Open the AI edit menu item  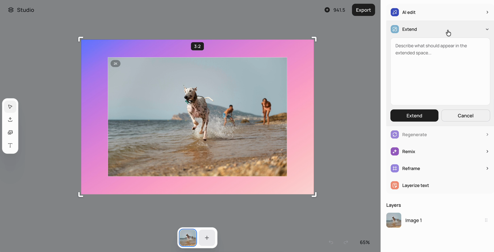440,12
